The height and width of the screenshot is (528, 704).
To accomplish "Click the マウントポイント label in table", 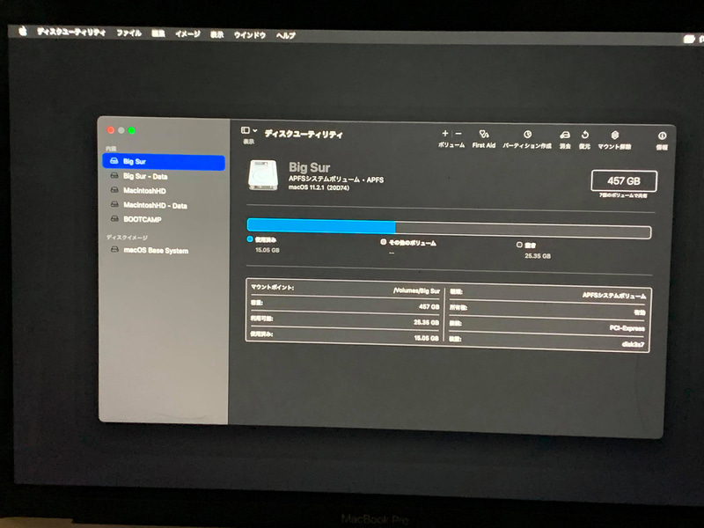I will (272, 288).
